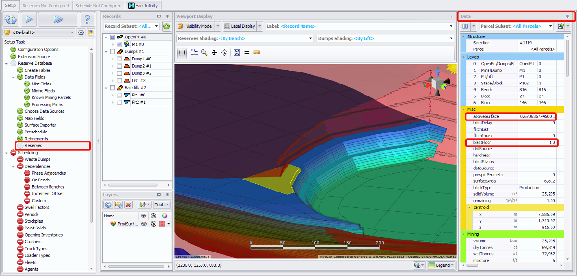Click the zoom extents icon

coord(237,53)
